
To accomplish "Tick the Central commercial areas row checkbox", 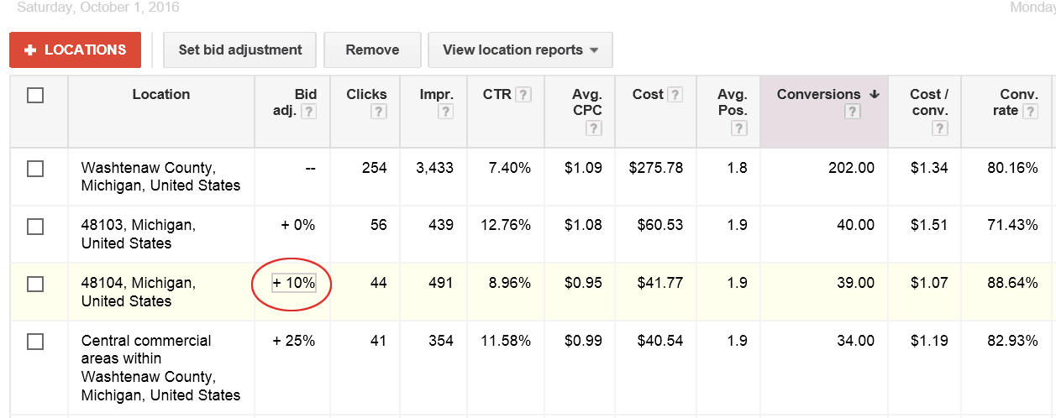I will 35,342.
